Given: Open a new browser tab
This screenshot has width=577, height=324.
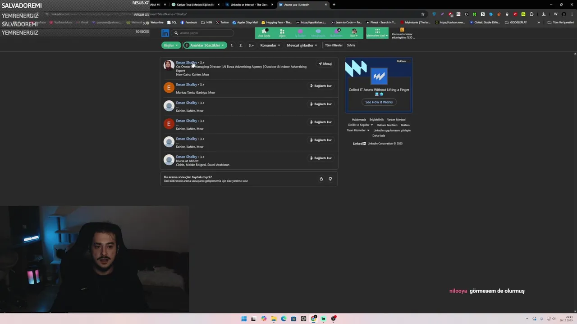Looking at the screenshot, I should tap(334, 4).
